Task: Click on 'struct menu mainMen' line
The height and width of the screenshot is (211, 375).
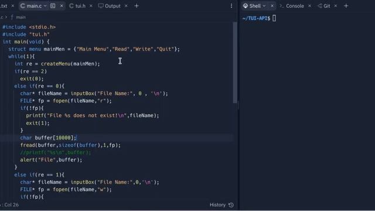Action: click(94, 49)
